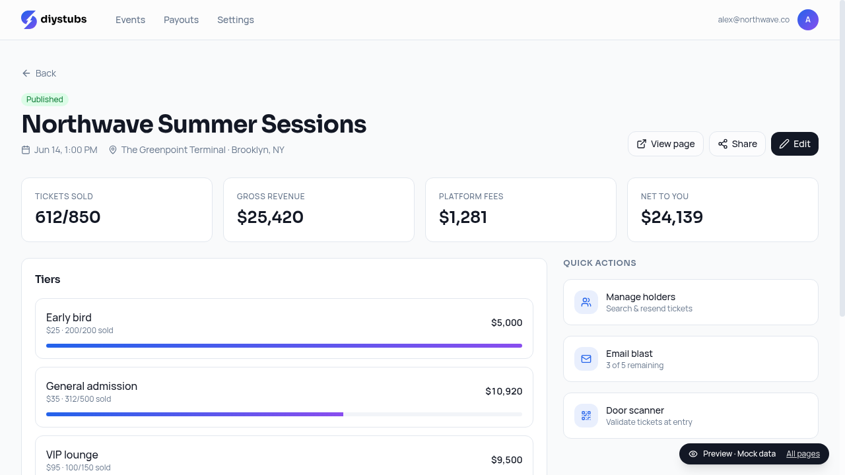Click the Published status badge

point(45,100)
